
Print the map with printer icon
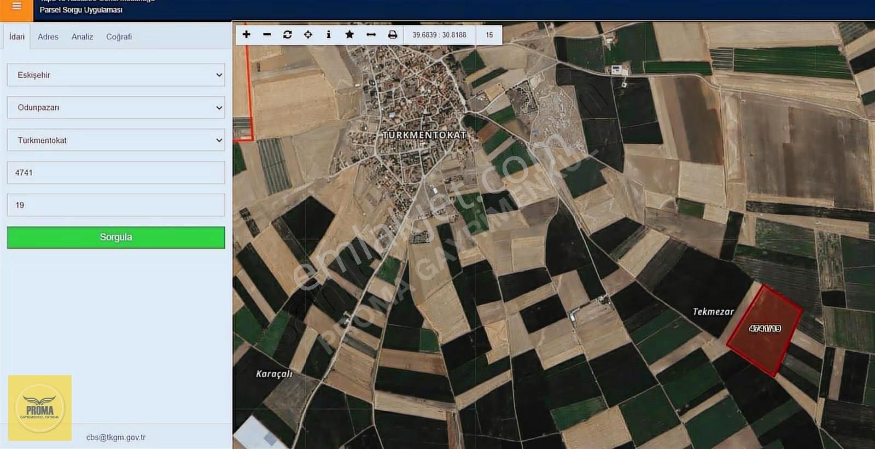[x=392, y=34]
